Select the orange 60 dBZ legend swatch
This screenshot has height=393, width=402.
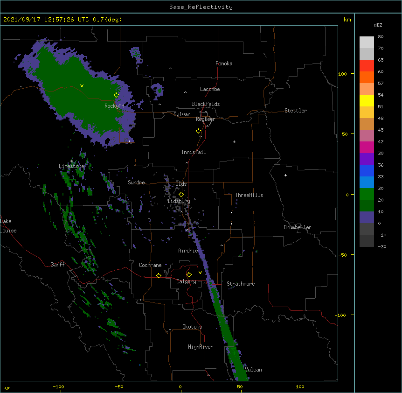pos(367,77)
